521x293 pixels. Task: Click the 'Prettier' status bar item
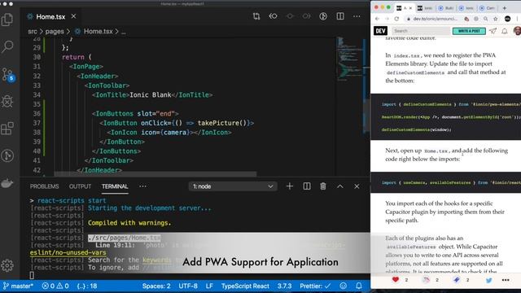[x=315, y=286]
